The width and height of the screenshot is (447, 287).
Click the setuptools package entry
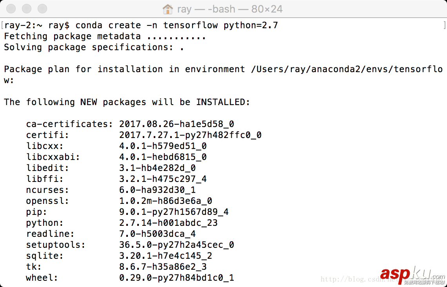[56, 245]
